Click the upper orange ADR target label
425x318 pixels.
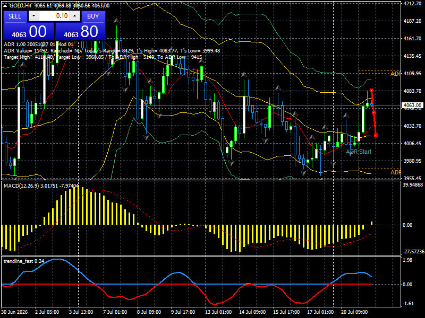395,74
